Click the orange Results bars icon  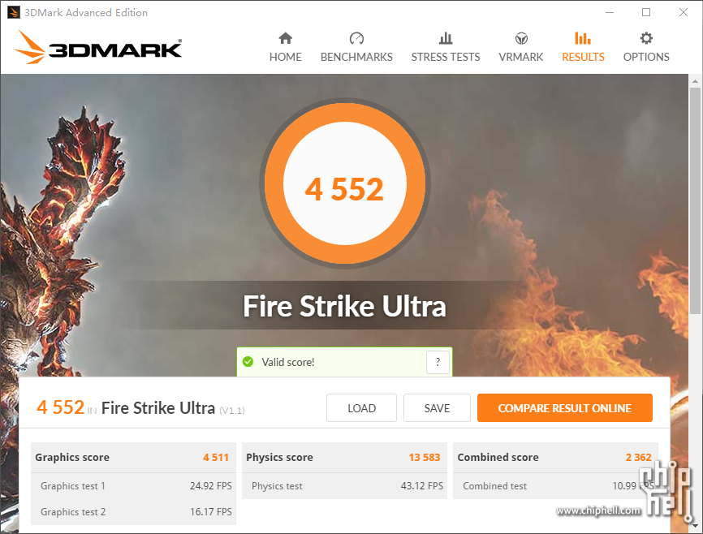point(583,39)
